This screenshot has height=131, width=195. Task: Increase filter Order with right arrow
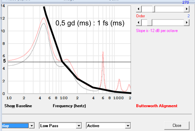coord(187,23)
